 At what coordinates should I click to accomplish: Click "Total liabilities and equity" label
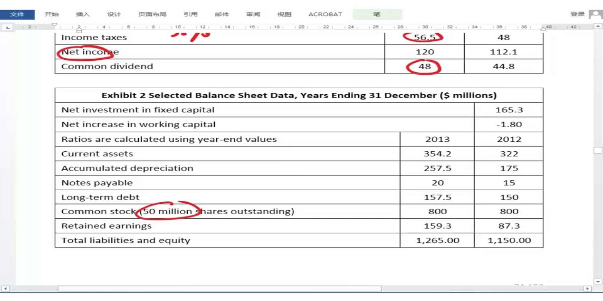(126, 240)
